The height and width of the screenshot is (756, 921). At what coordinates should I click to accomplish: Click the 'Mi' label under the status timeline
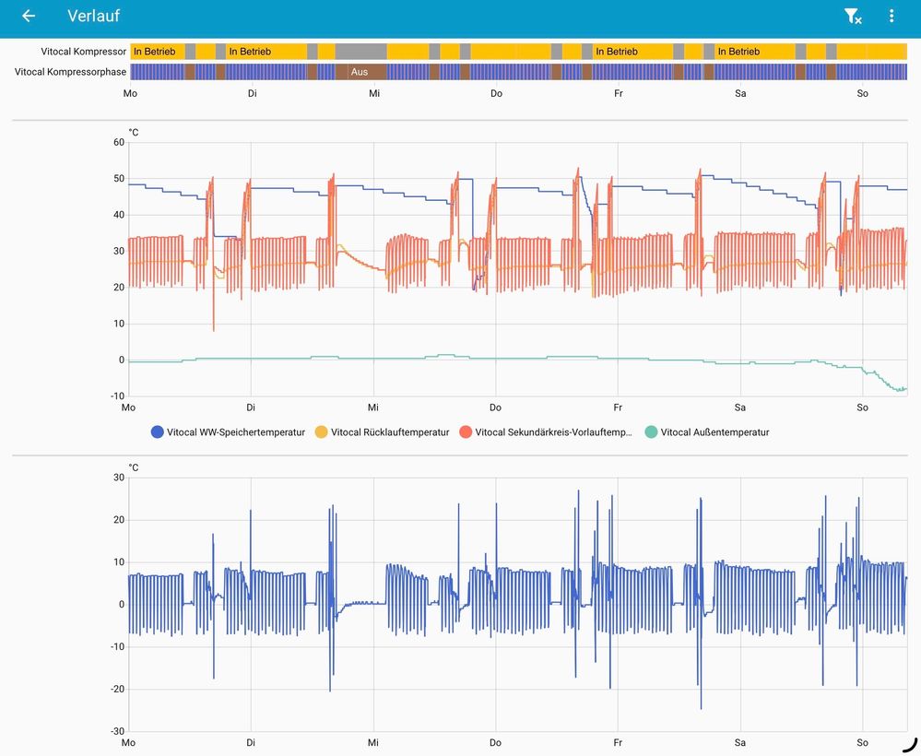click(374, 93)
